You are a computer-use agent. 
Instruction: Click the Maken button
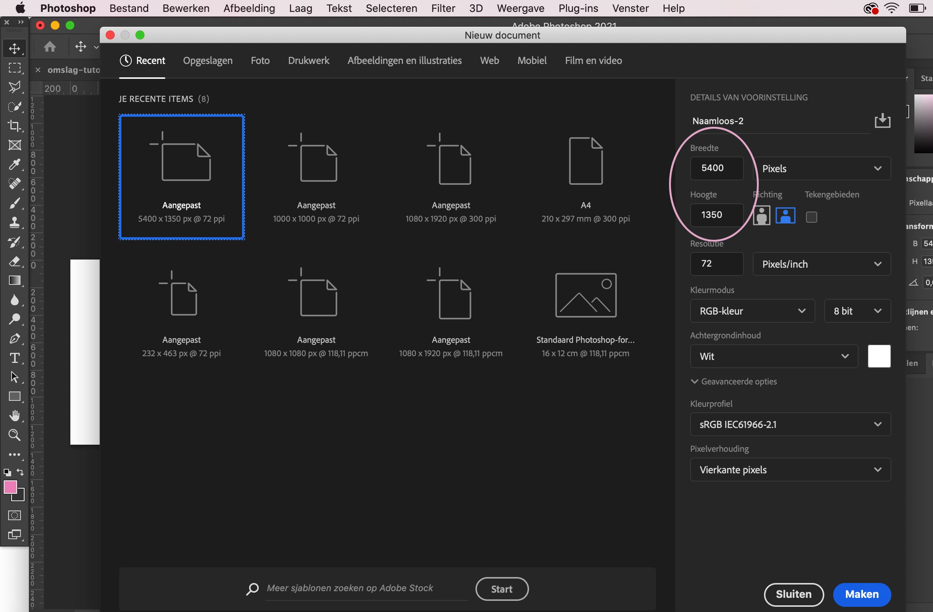point(861,594)
